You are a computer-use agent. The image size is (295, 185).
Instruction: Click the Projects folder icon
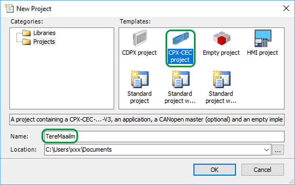coord(27,42)
